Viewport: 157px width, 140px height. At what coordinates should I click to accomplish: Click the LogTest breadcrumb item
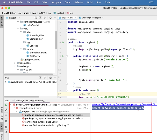(59, 13)
